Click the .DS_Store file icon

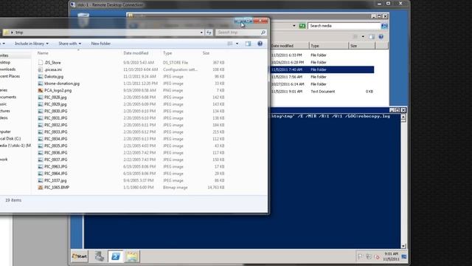tap(41, 63)
